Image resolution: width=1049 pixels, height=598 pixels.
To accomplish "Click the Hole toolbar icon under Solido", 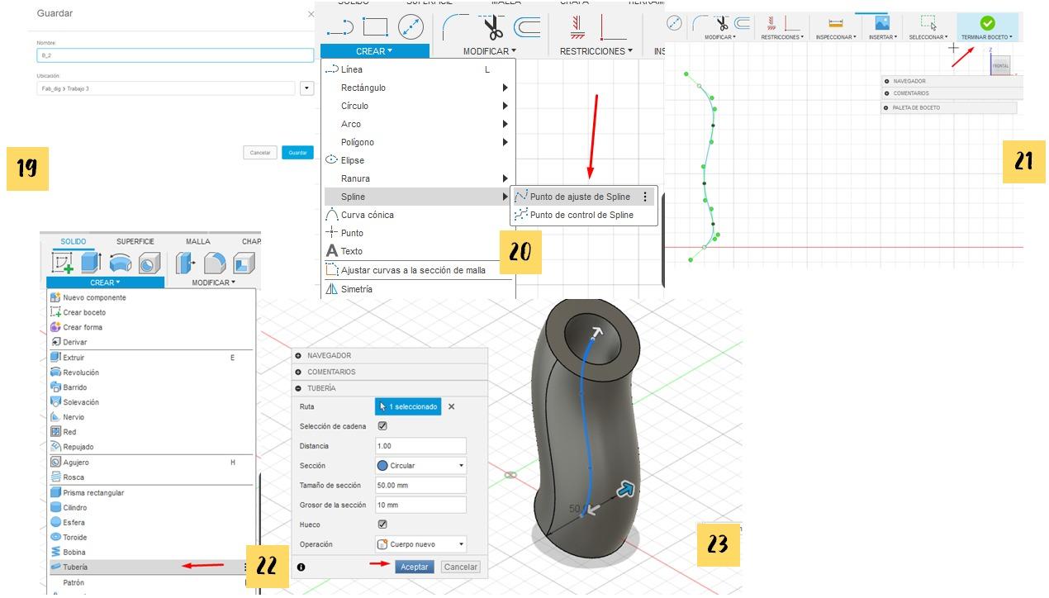I will click(149, 263).
